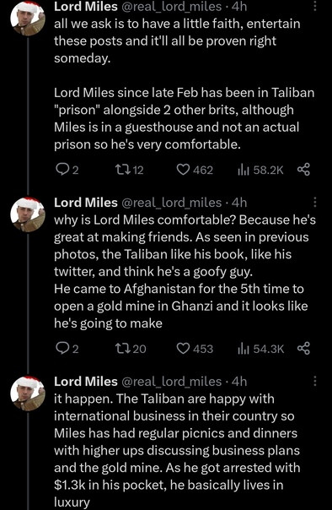Click Lord Miles display name on second tweet
This screenshot has width=332, height=510.
[86, 203]
